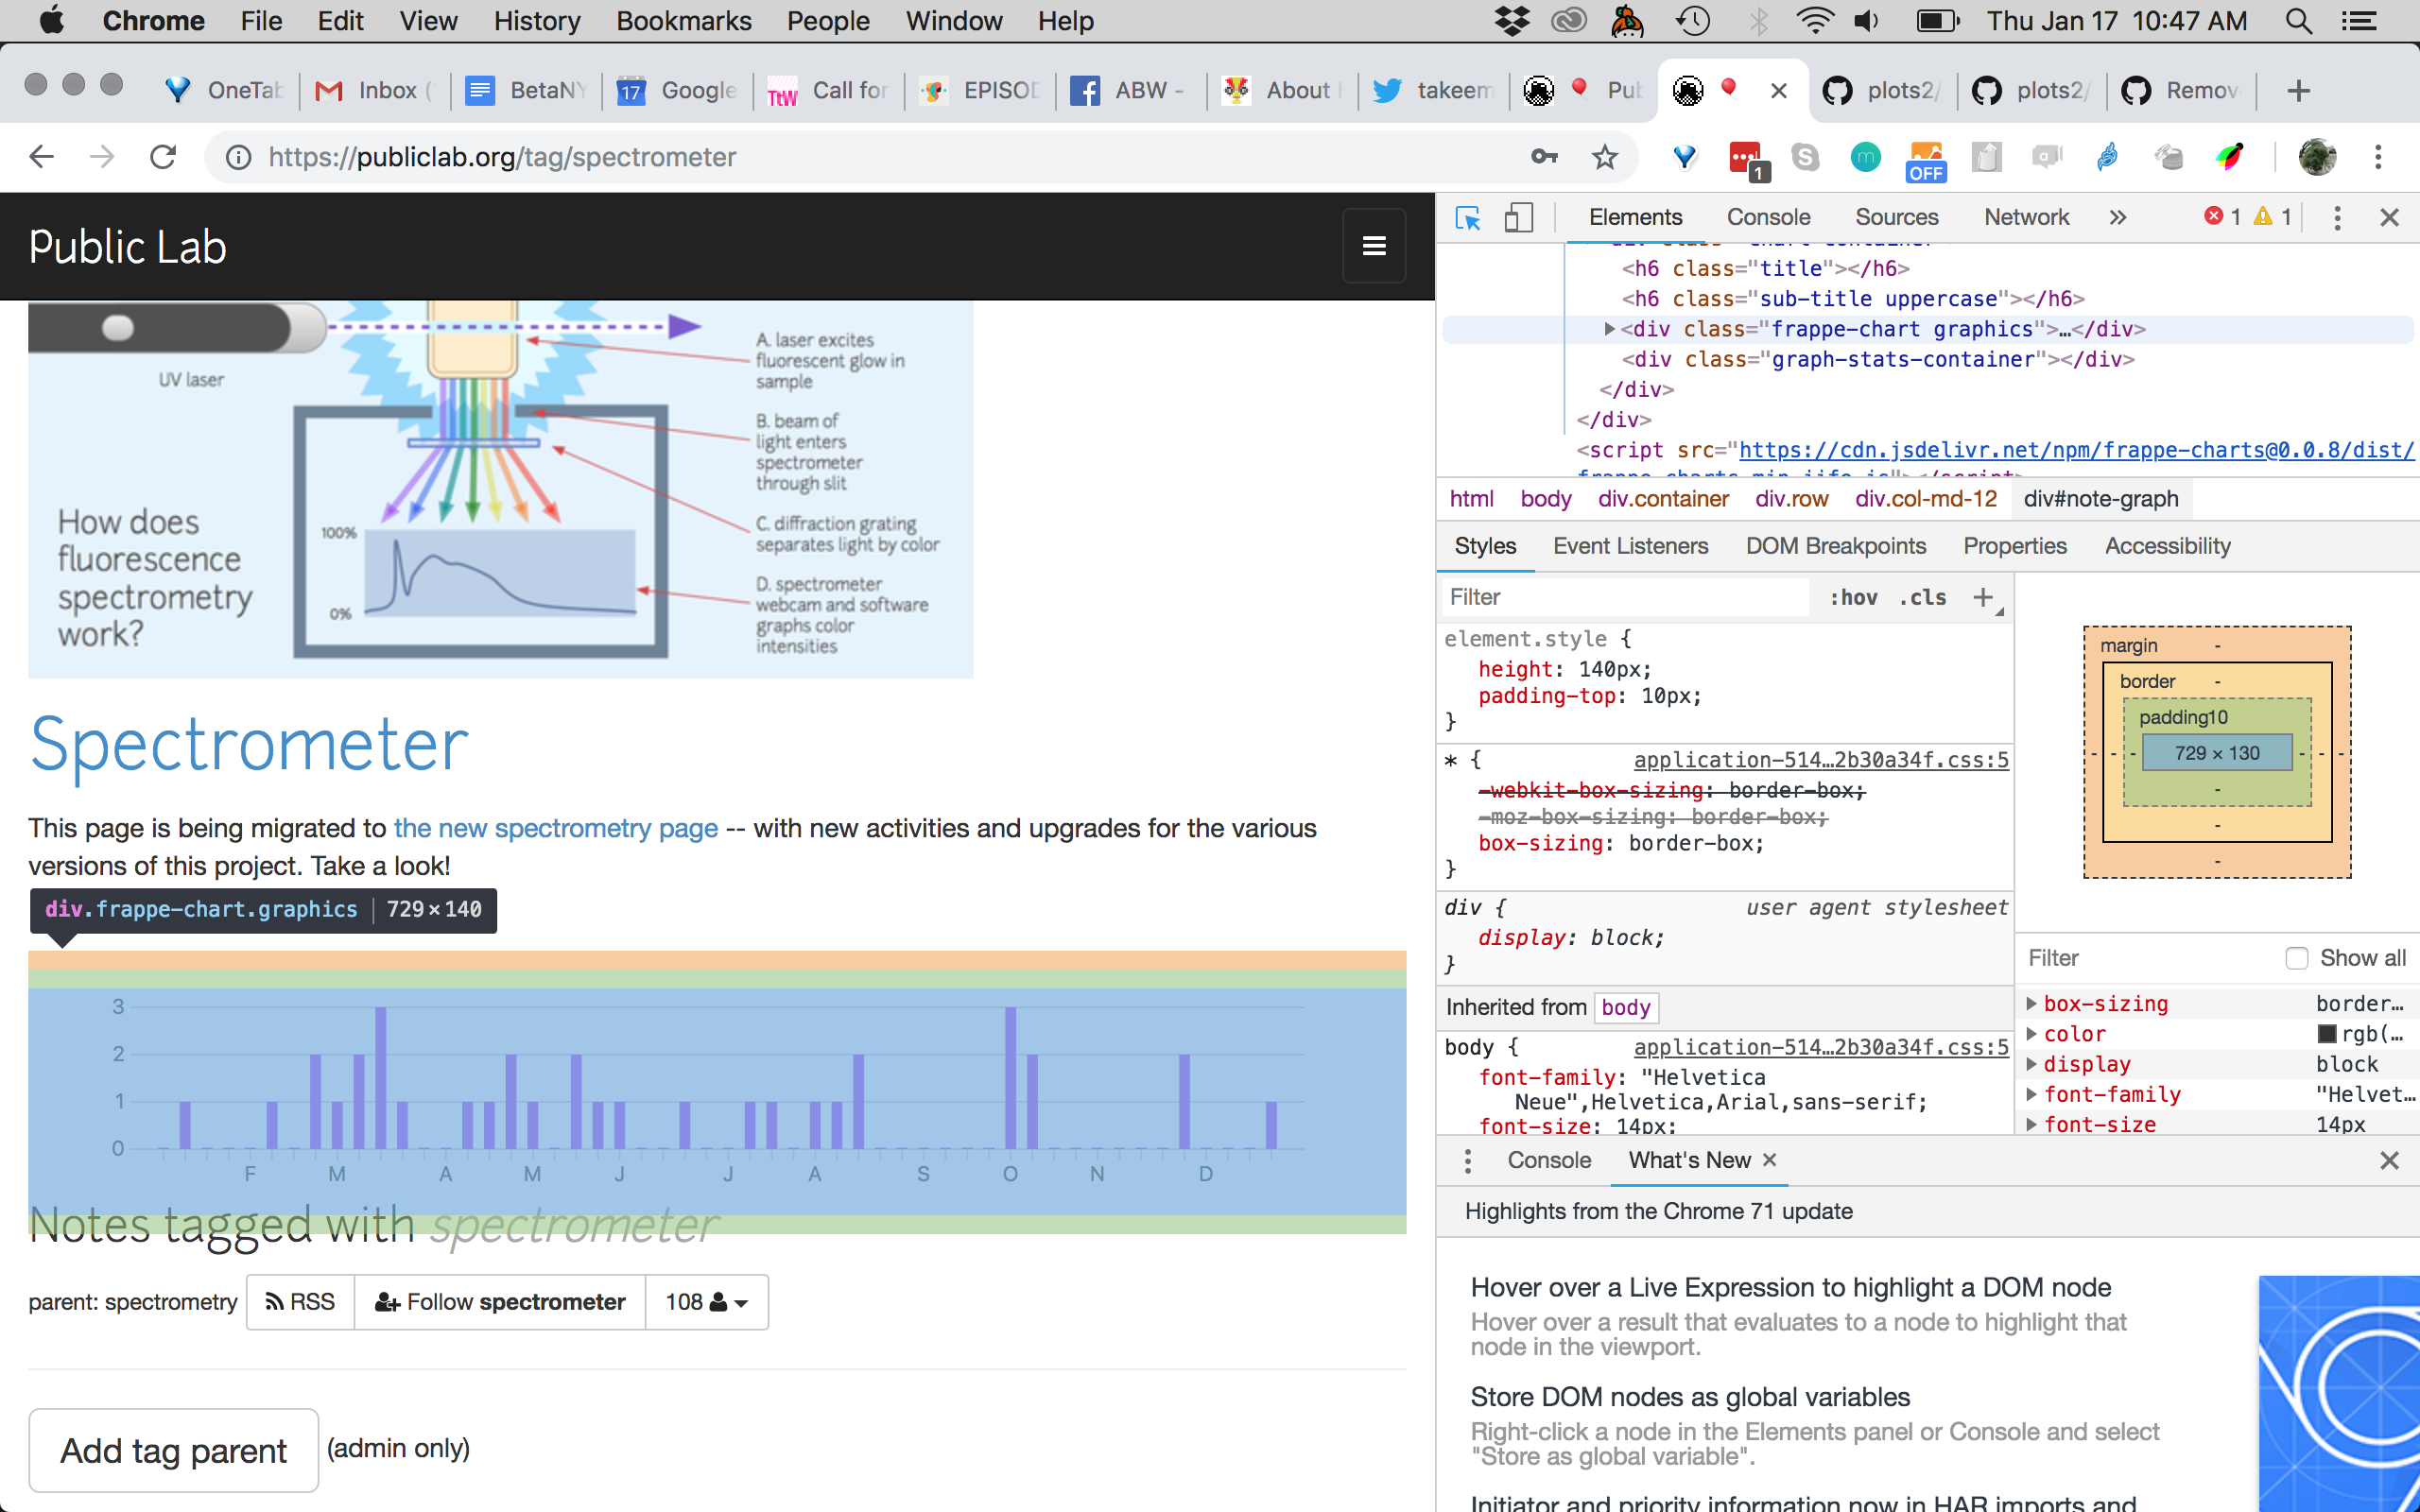
Task: Click the yellow warning badge
Action: (x=2264, y=217)
